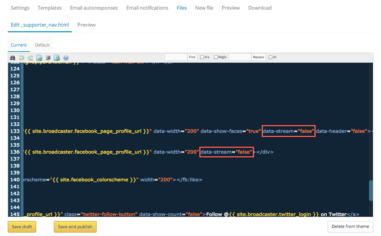Switch to the Current version tab
Screen dimensions: 381x236
pos(19,45)
